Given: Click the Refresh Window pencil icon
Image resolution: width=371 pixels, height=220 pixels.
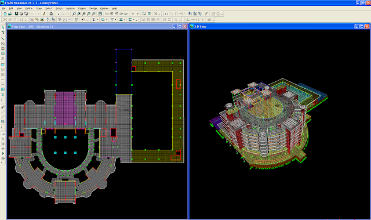Looking at the screenshot, I should click(x=44, y=14).
